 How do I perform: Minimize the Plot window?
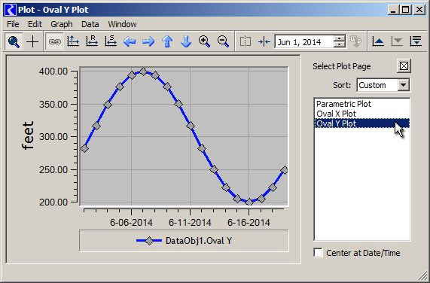click(x=393, y=10)
